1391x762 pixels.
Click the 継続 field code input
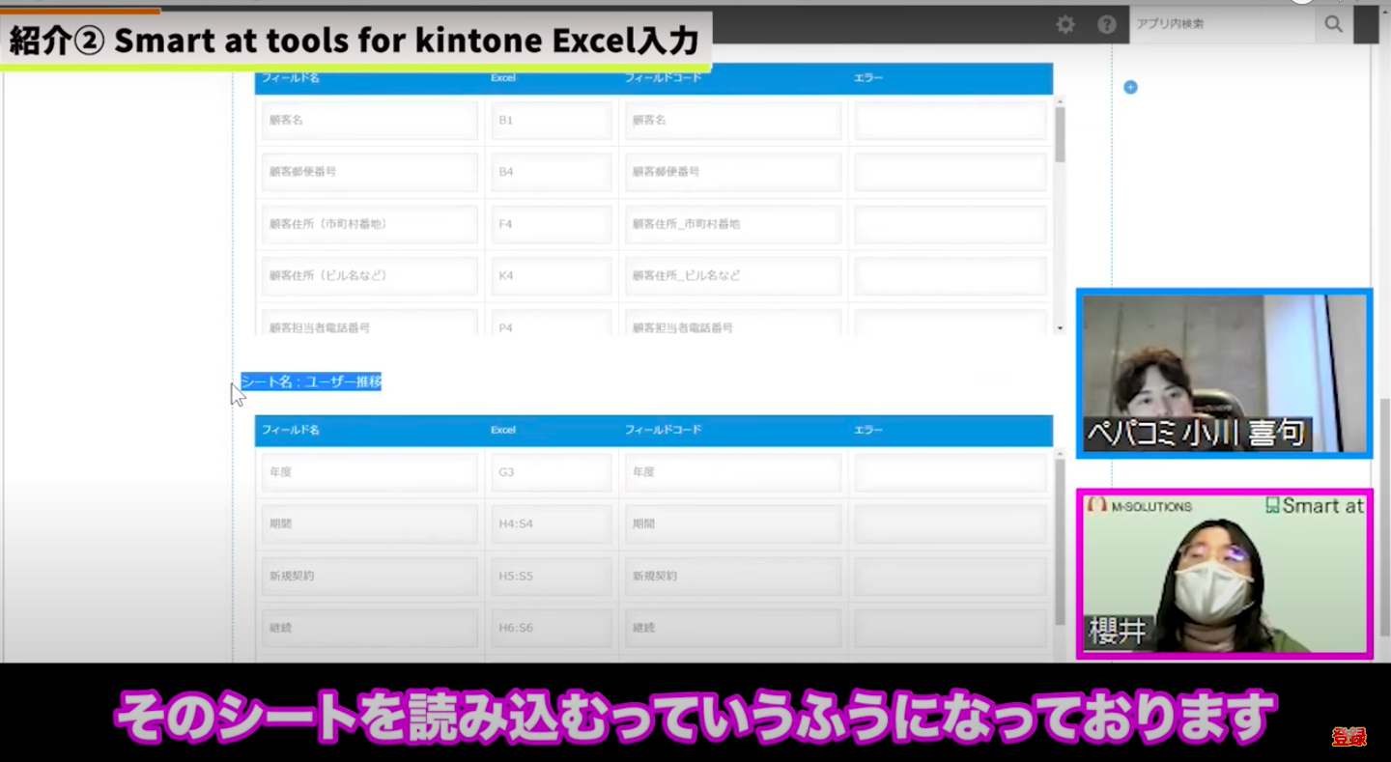pyautogui.click(x=732, y=627)
